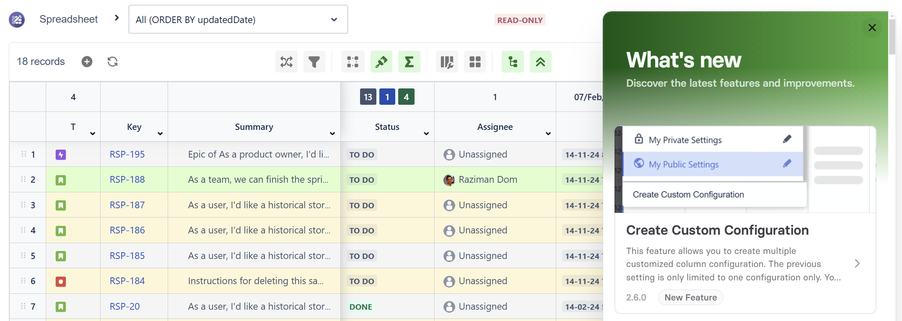
Task: Click the collapse all double-chevron icon
Action: click(x=540, y=62)
